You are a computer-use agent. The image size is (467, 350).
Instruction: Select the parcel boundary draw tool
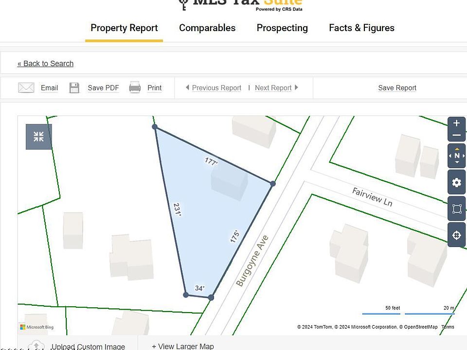(x=456, y=209)
